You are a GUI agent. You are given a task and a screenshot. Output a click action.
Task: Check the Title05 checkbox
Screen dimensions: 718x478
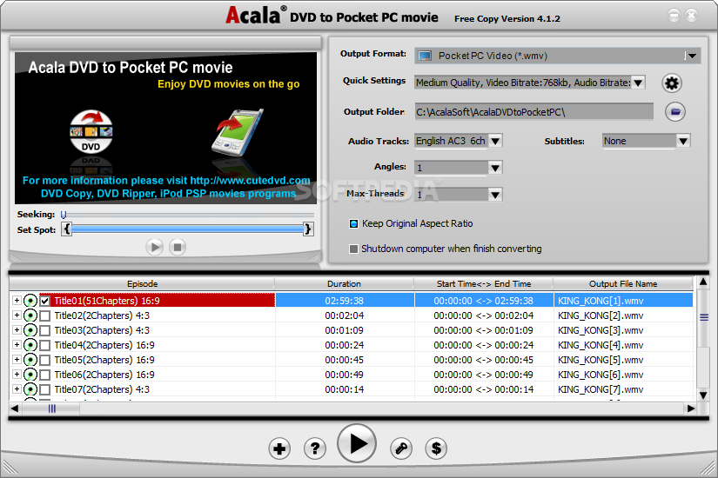pos(45,360)
